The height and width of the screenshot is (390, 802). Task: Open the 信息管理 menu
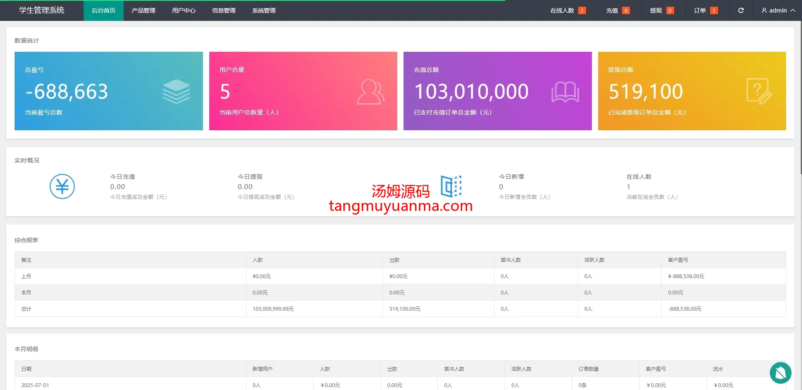pos(224,10)
